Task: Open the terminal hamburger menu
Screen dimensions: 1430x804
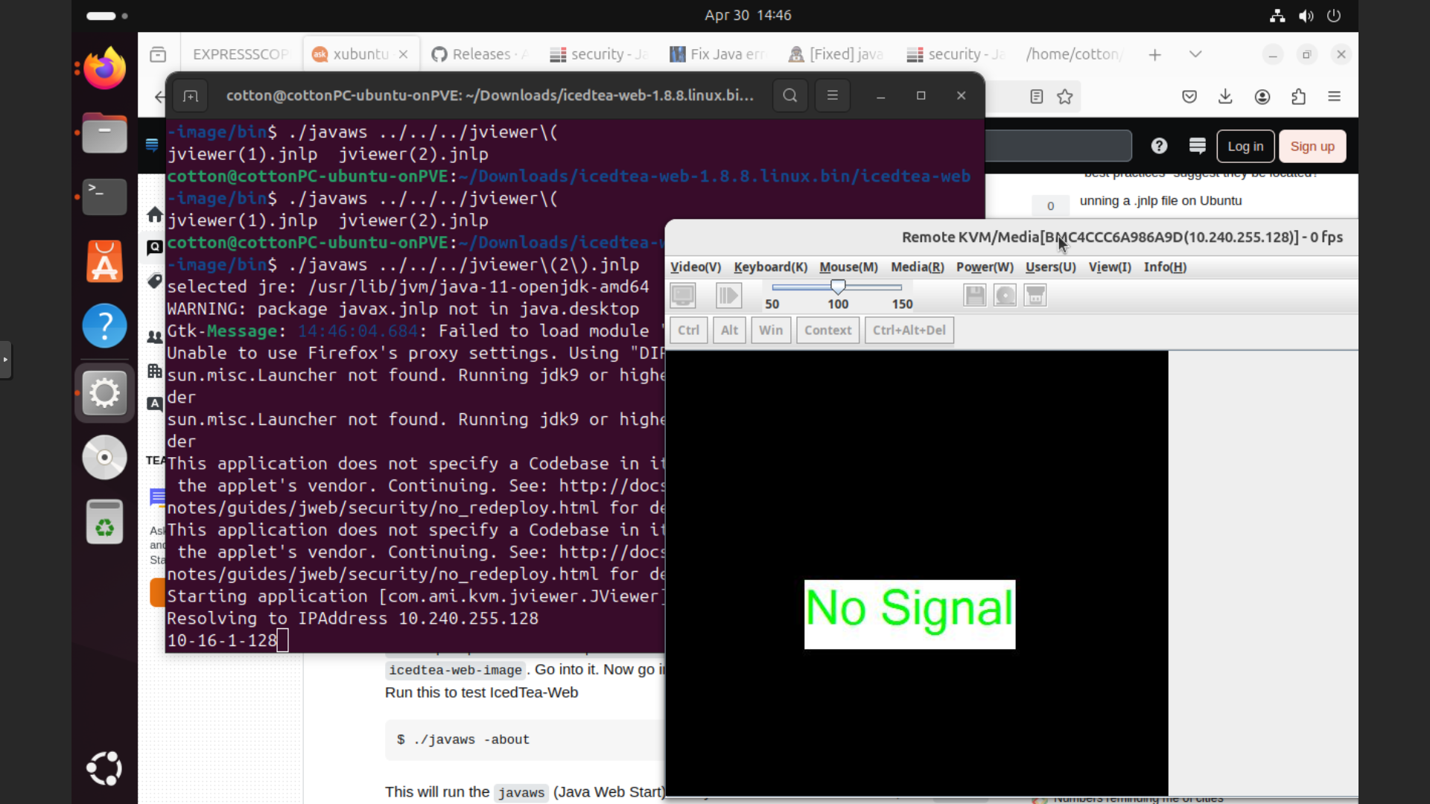Action: (832, 95)
